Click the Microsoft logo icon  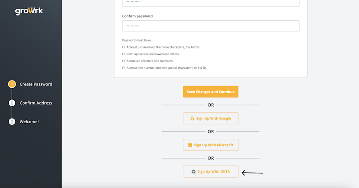click(x=190, y=145)
